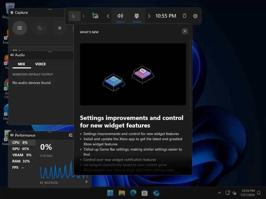Screen dimensions: 266x199
Task: Toggle the Capture widget in Game Bar
Action: click(137, 16)
